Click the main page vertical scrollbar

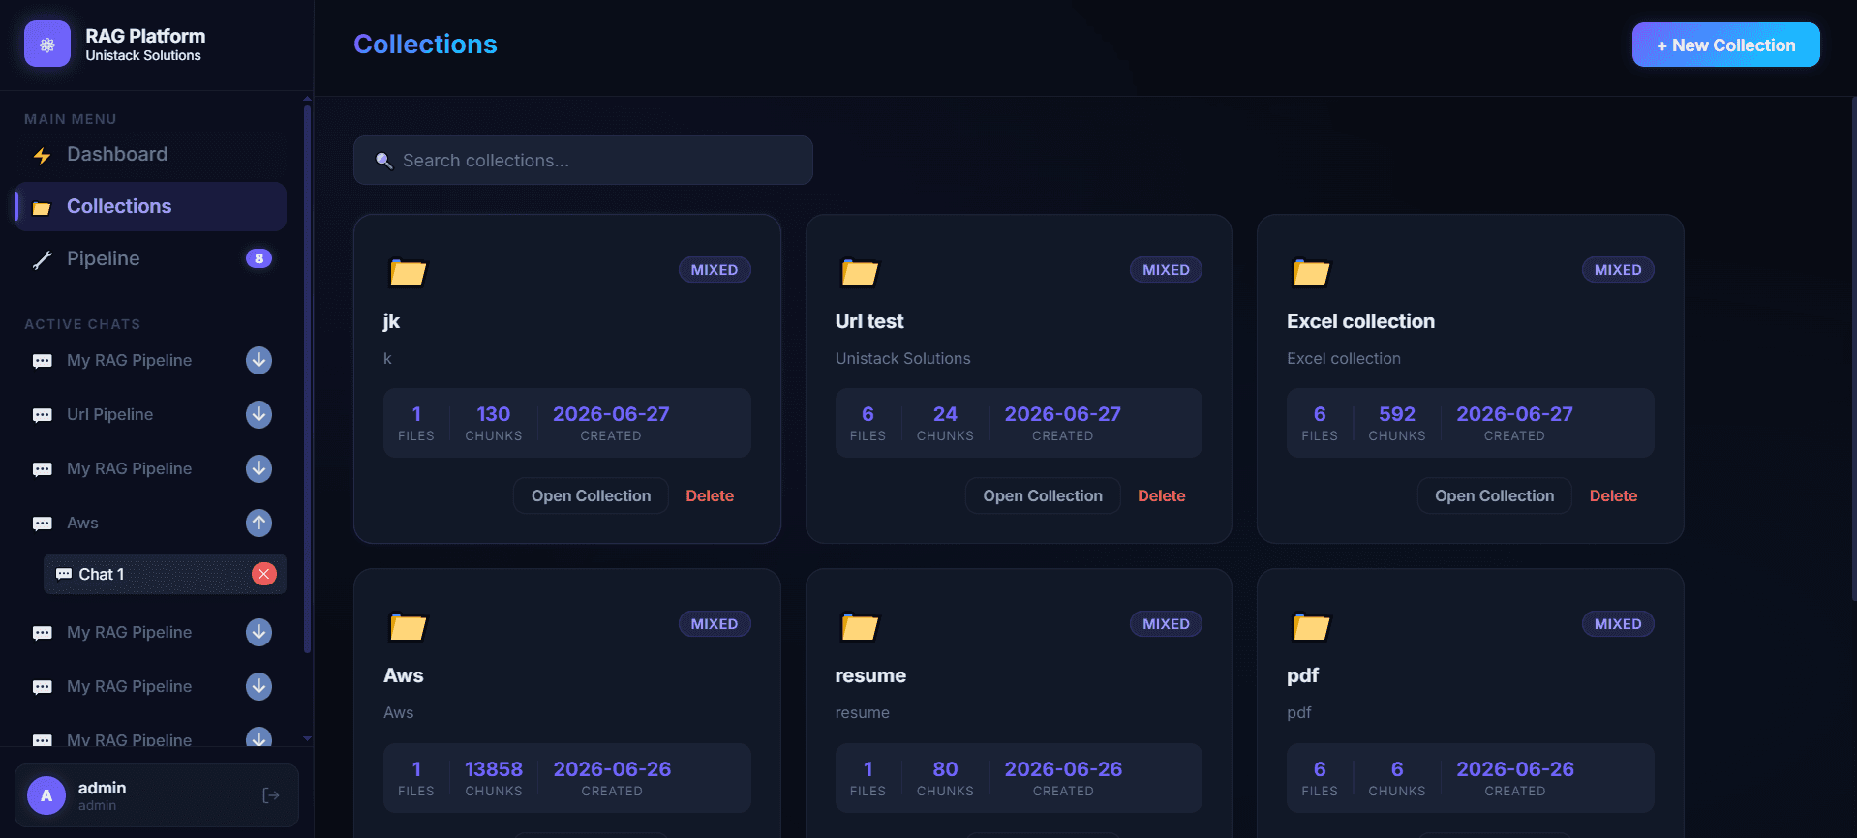tap(1853, 348)
